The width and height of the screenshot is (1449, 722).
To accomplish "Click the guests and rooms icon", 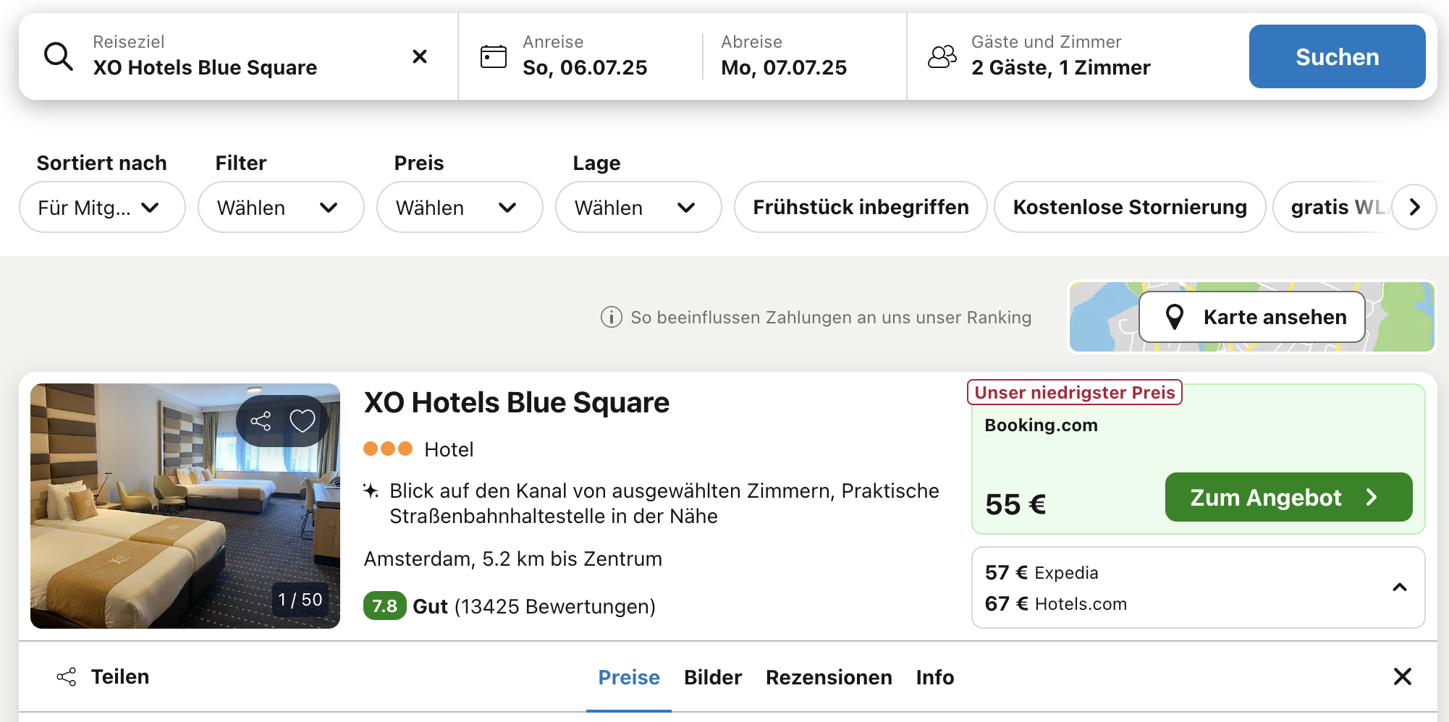I will (942, 56).
